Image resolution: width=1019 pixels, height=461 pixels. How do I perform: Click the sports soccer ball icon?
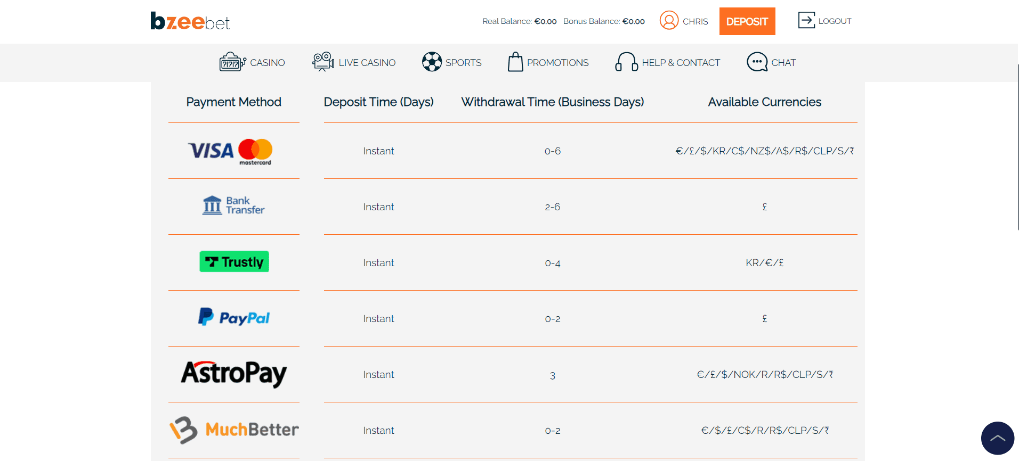click(x=432, y=62)
